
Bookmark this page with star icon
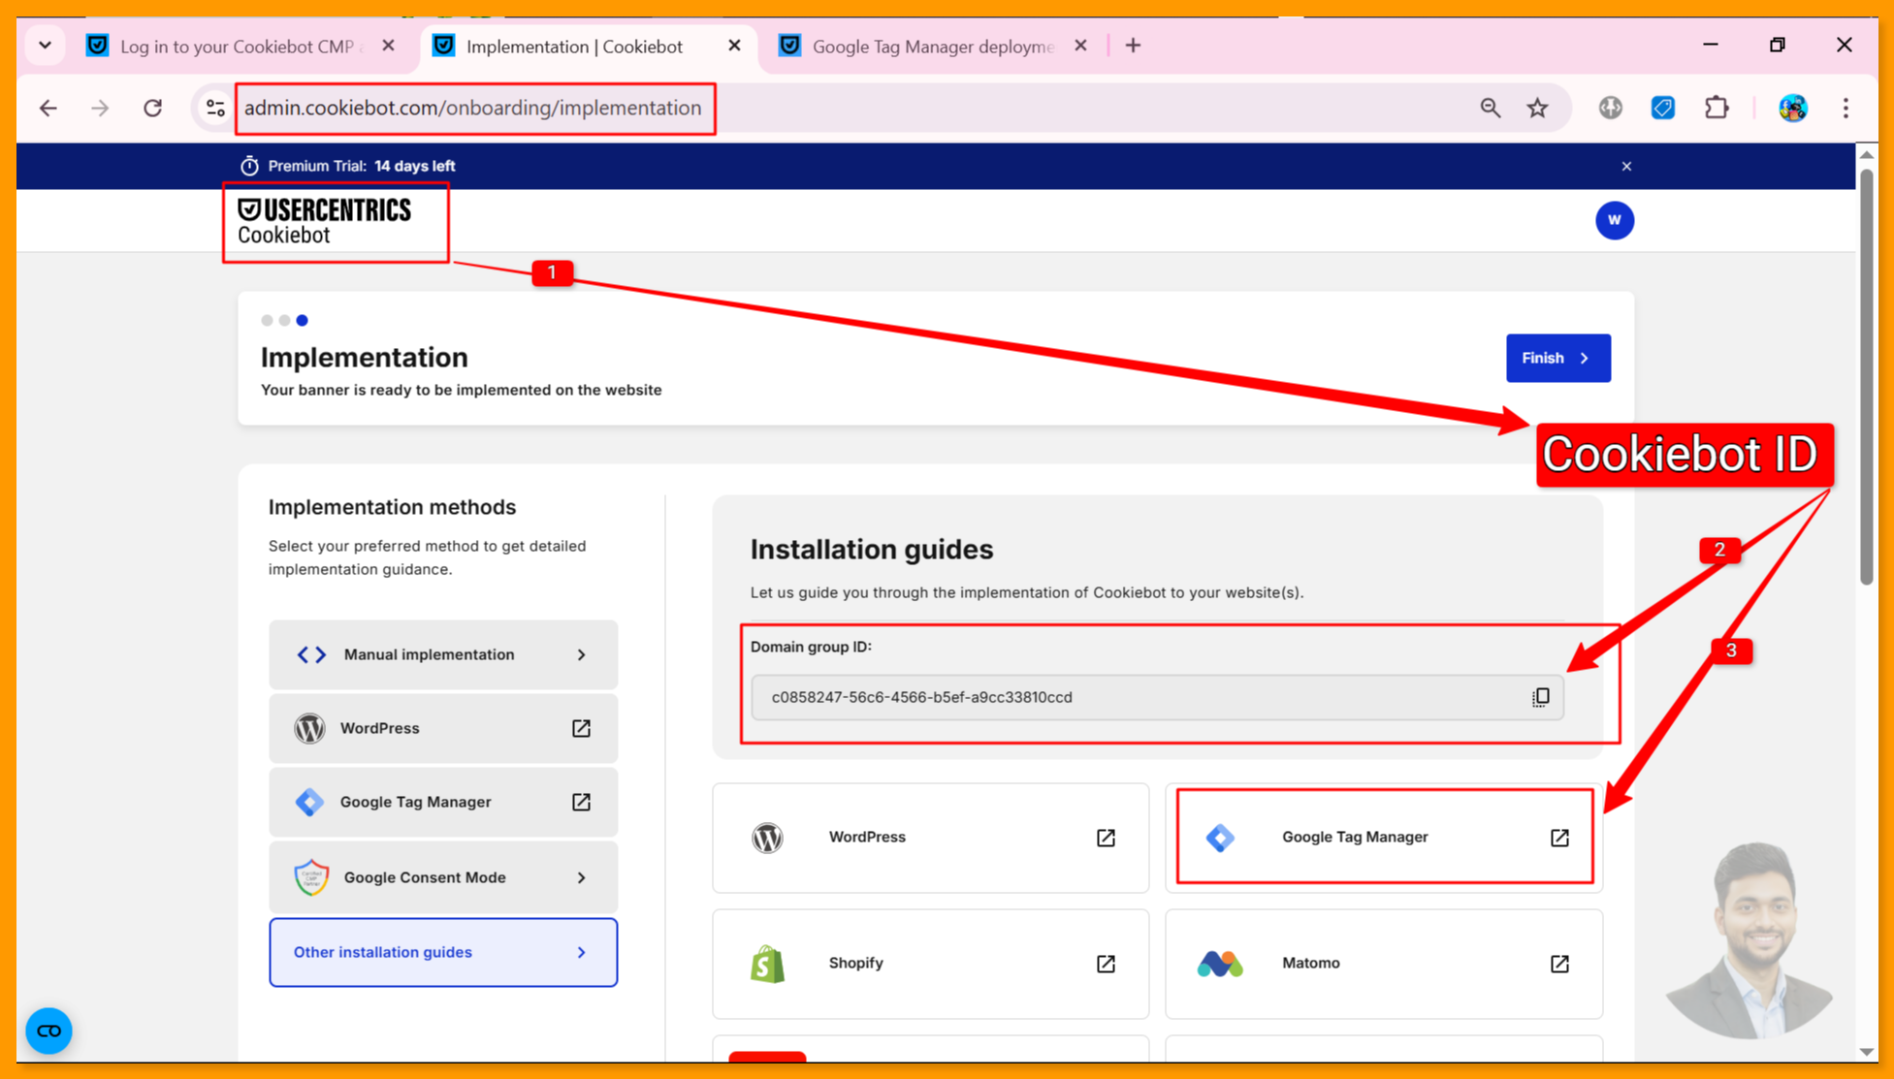pyautogui.click(x=1537, y=108)
